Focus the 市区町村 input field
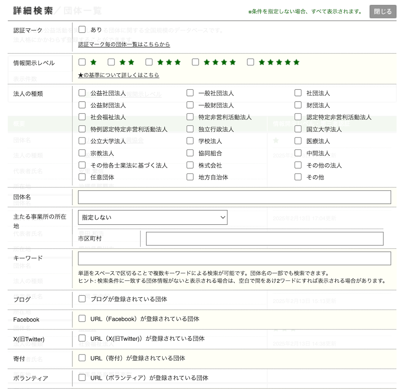 [264, 239]
